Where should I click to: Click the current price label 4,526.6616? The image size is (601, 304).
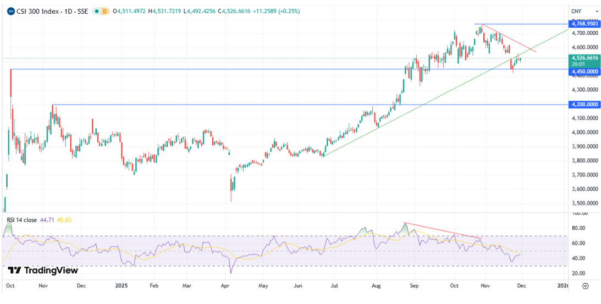(585, 58)
